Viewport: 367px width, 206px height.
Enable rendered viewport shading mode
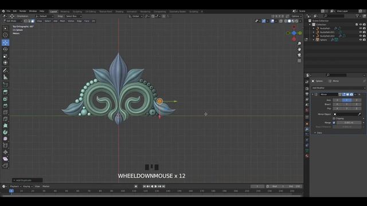pos(296,21)
